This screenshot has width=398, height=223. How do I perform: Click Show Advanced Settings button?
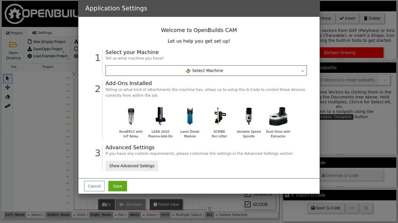[132, 166]
